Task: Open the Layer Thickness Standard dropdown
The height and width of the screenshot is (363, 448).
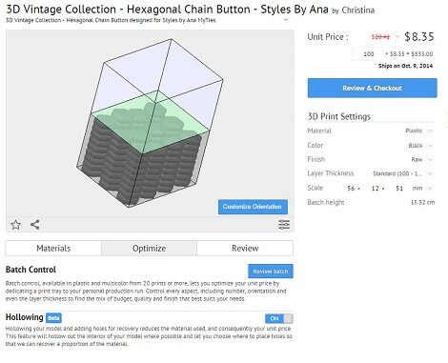Action: pos(430,173)
